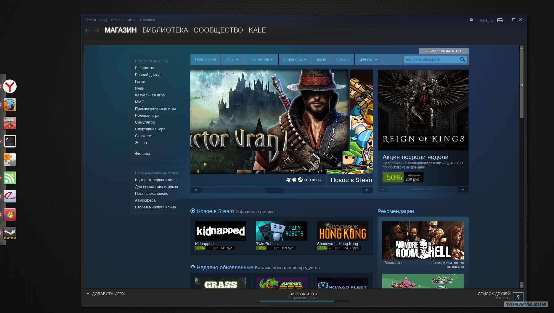This screenshot has height=313, width=554.
Task: Open the Друзья menu
Action: pyautogui.click(x=117, y=20)
